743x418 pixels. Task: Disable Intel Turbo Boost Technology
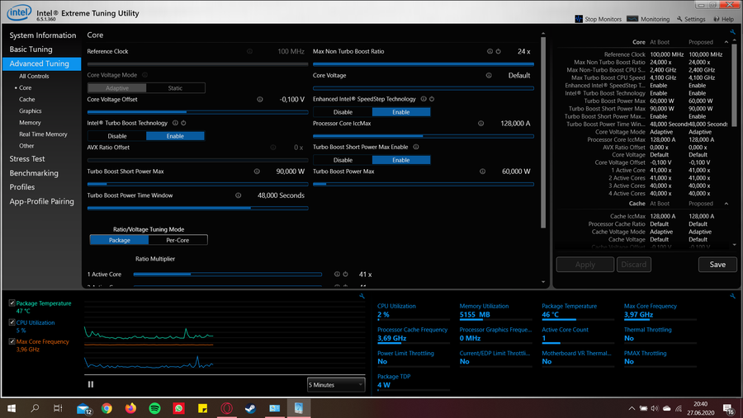pyautogui.click(x=117, y=136)
